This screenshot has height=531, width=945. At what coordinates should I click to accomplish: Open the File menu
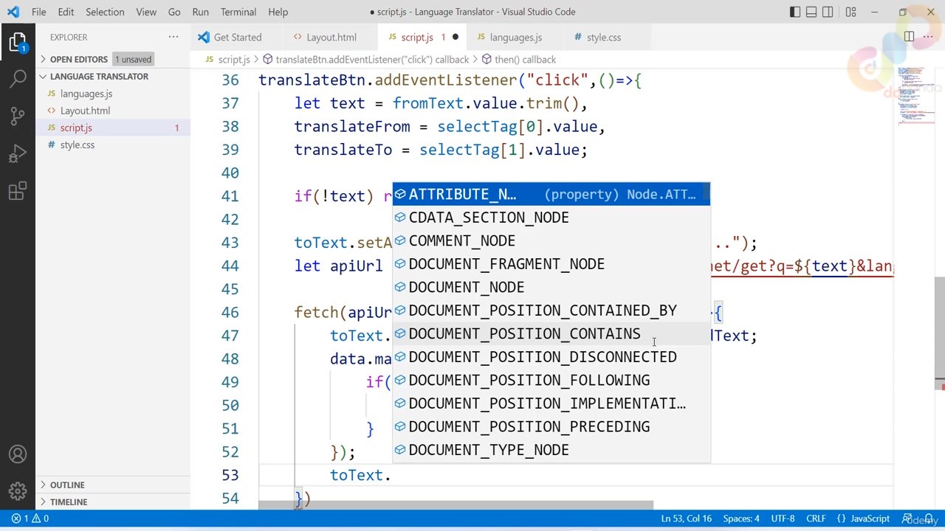pos(39,12)
